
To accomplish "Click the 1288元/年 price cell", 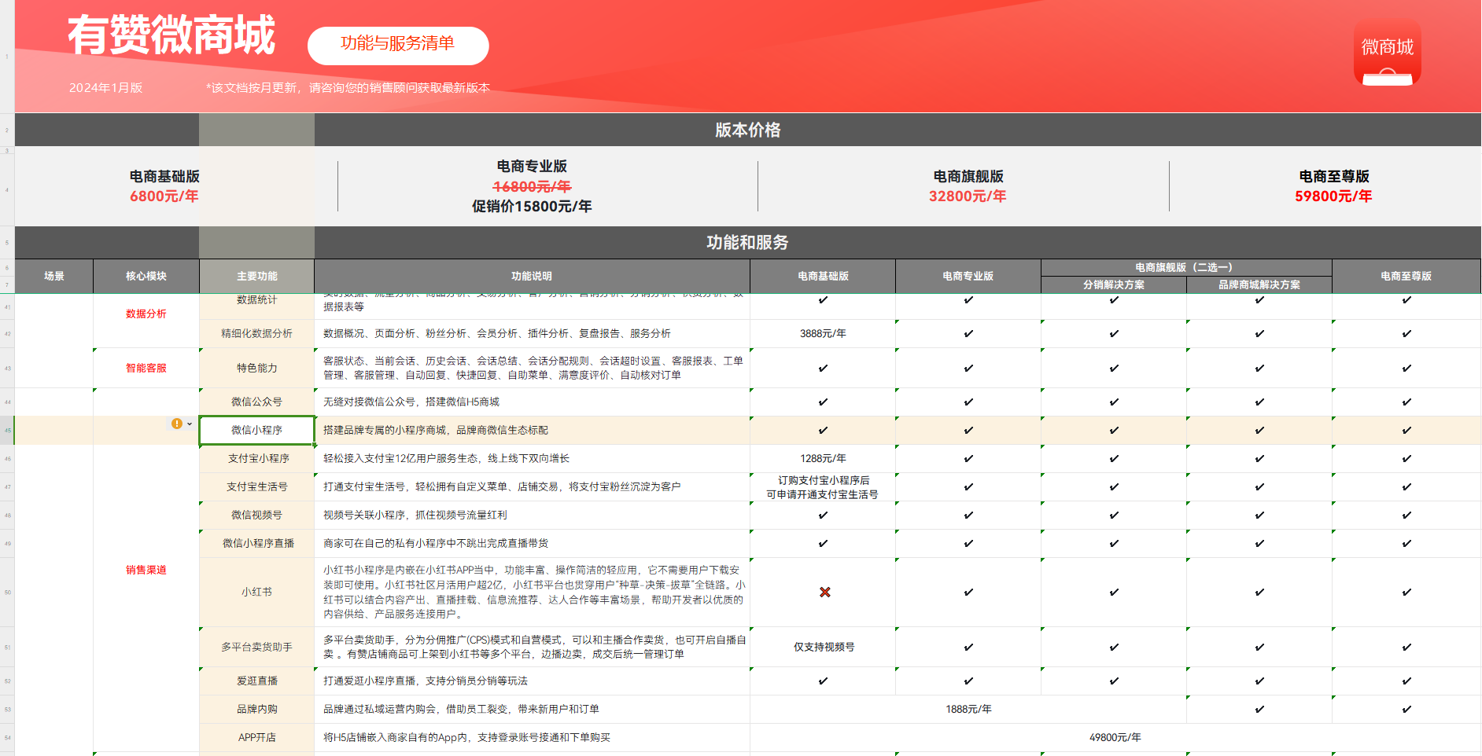I will [x=823, y=458].
